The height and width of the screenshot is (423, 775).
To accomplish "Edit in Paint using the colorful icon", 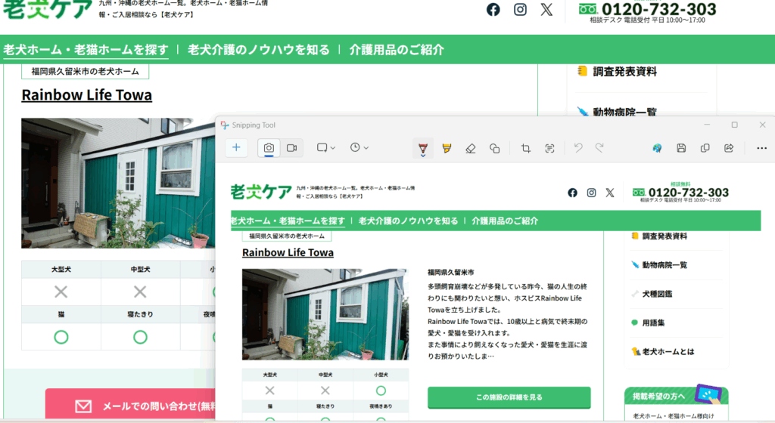I will pos(657,148).
